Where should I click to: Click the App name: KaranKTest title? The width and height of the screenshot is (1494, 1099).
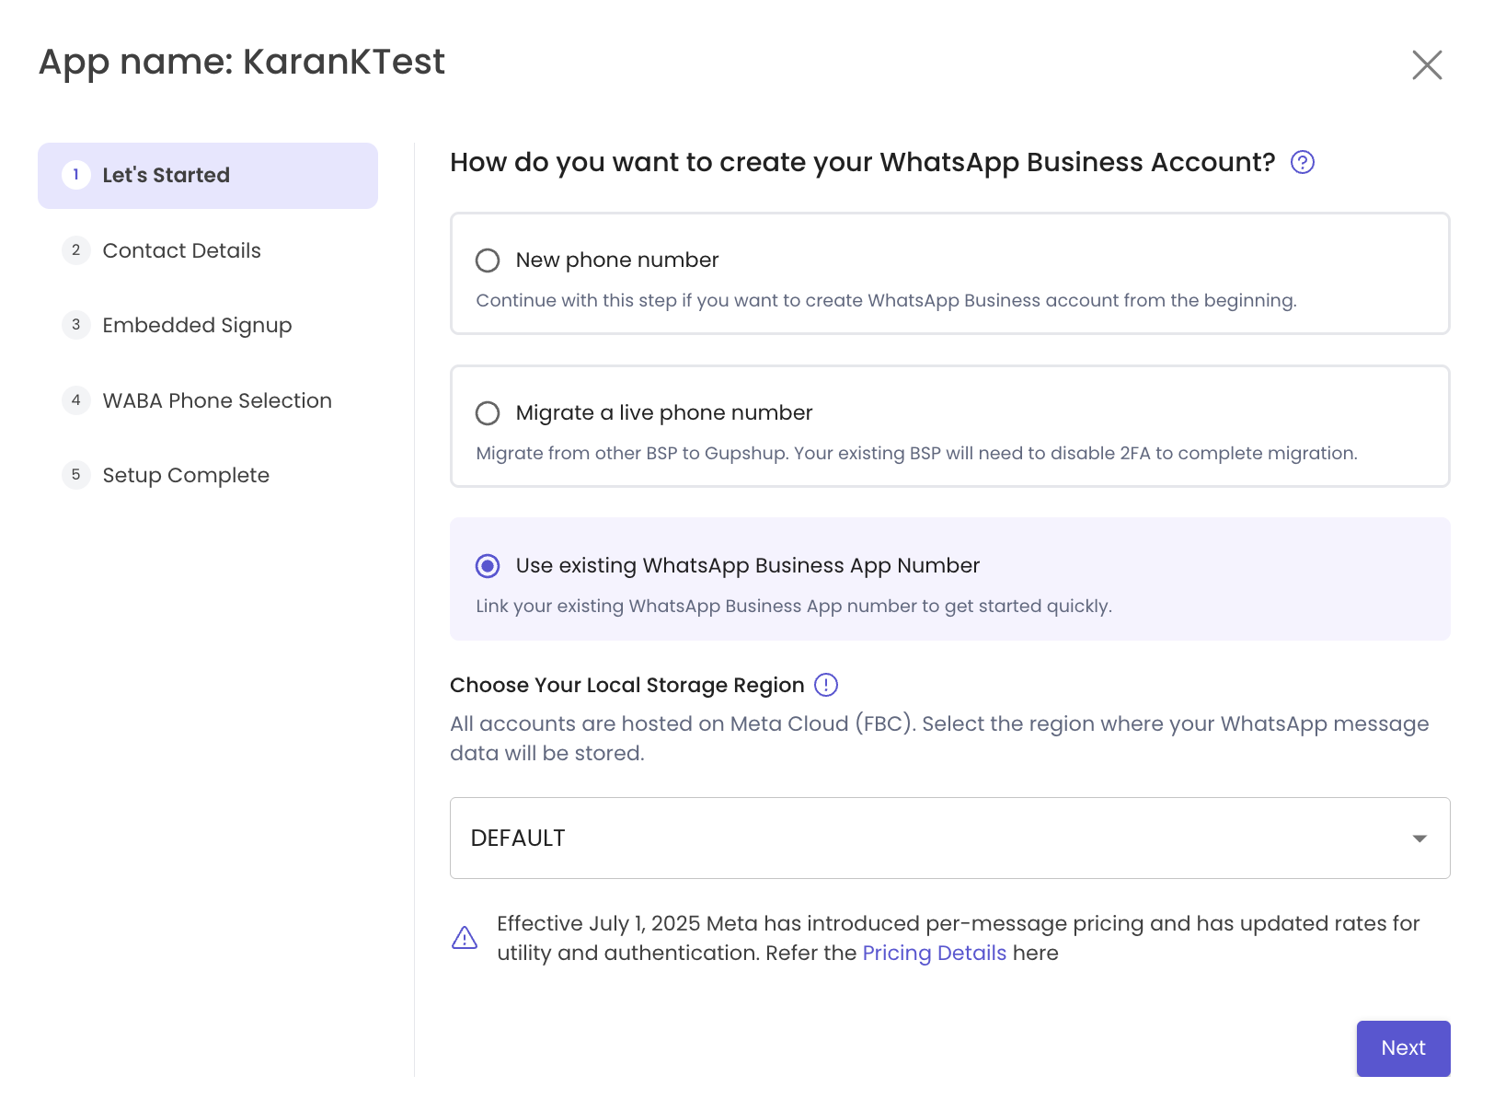click(242, 63)
